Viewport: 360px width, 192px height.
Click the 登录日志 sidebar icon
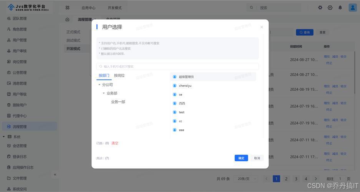tap(9, 156)
